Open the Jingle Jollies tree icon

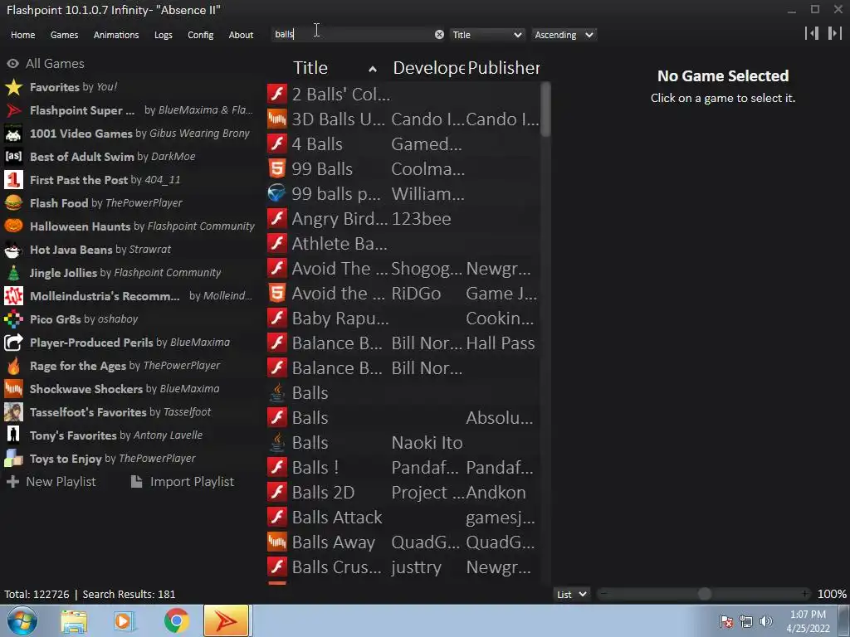tap(13, 272)
